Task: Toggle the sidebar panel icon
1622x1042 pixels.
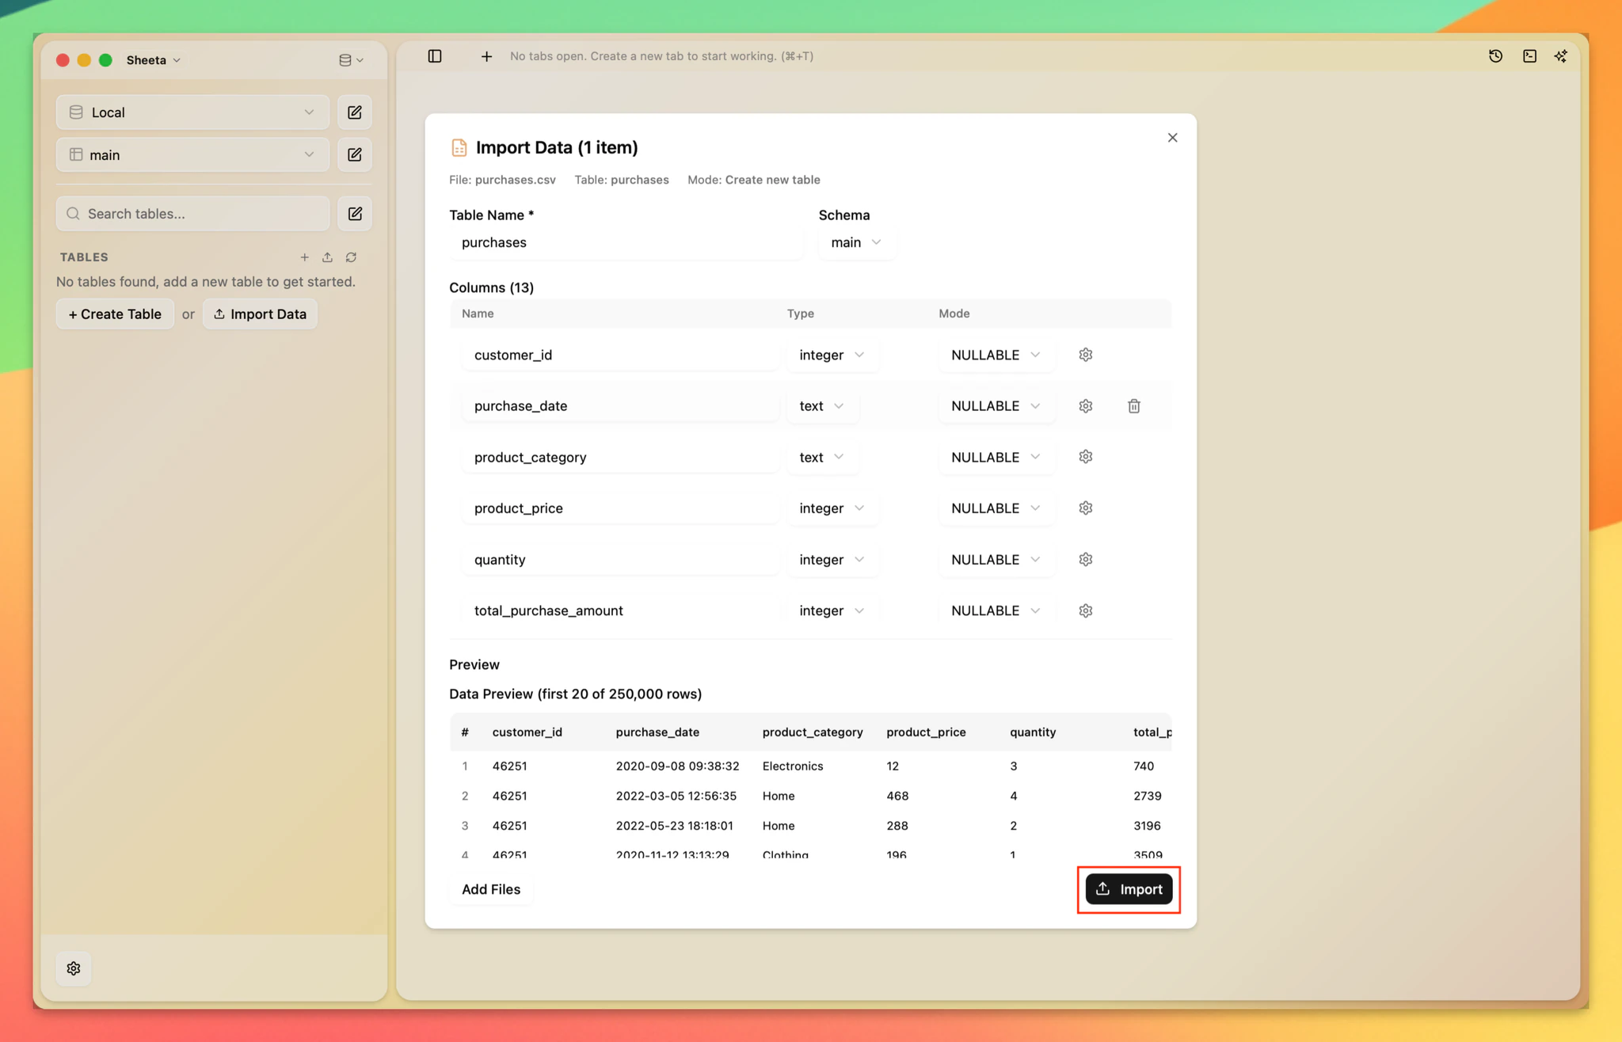Action: (435, 56)
